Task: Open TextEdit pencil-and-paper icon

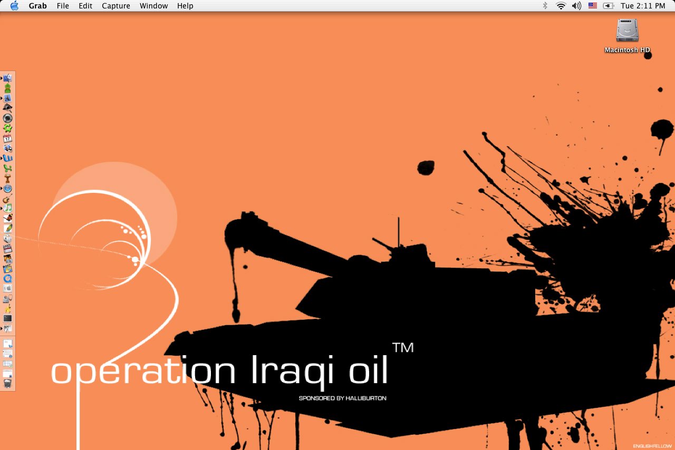Action: [7, 228]
